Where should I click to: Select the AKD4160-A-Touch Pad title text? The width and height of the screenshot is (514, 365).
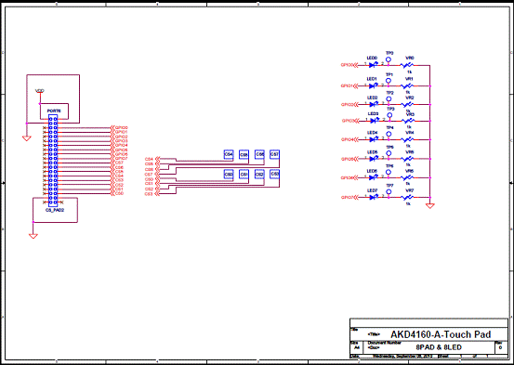pyautogui.click(x=441, y=334)
